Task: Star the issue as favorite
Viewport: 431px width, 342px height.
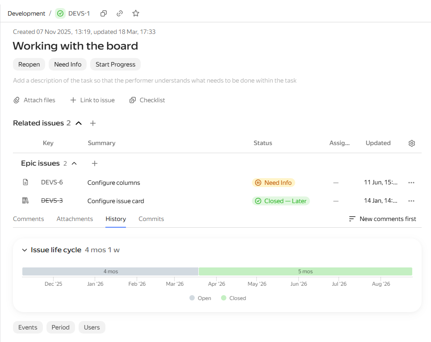Action: [x=136, y=13]
